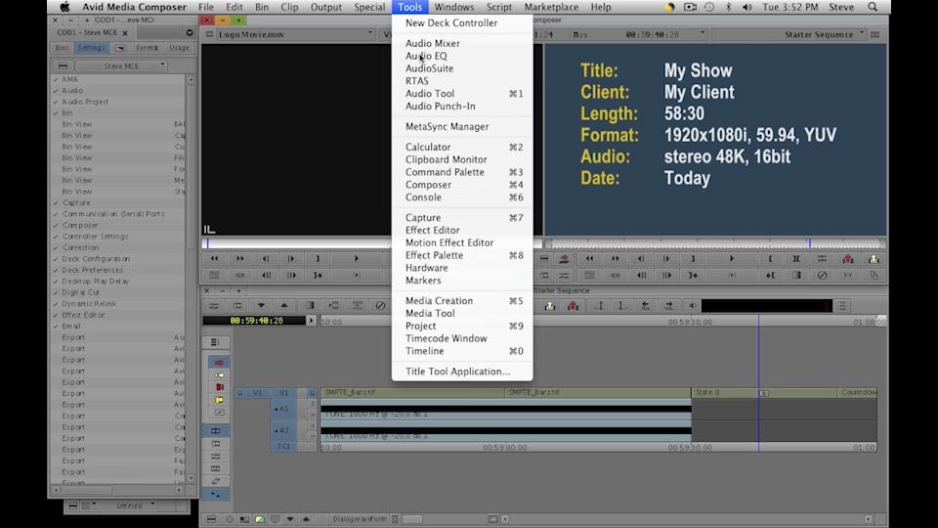Screen dimensions: 938x528
Task: Toggle source track V1 selector
Action: [x=257, y=393]
